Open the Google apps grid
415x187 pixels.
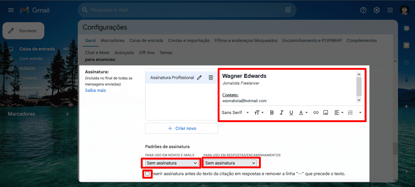click(x=390, y=10)
